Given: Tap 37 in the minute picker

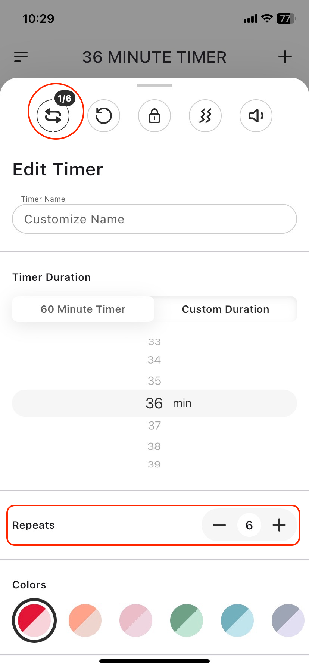Looking at the screenshot, I should click(x=154, y=425).
